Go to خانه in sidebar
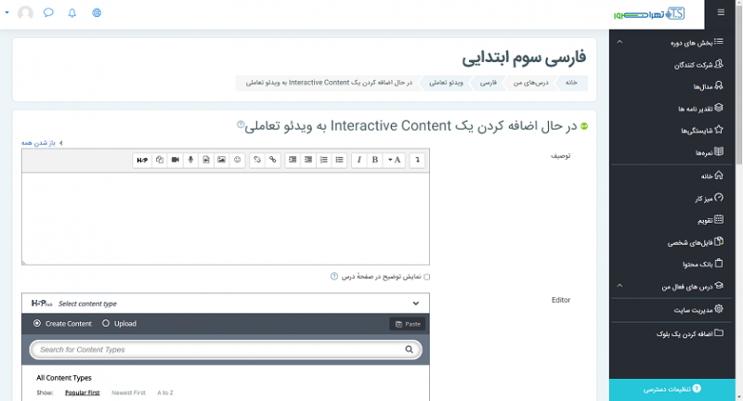The height and width of the screenshot is (401, 743). click(x=711, y=175)
